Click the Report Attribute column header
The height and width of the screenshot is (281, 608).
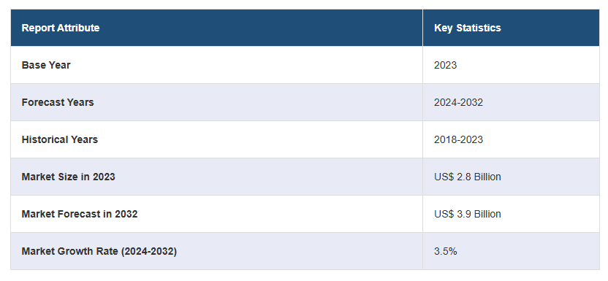[61, 28]
